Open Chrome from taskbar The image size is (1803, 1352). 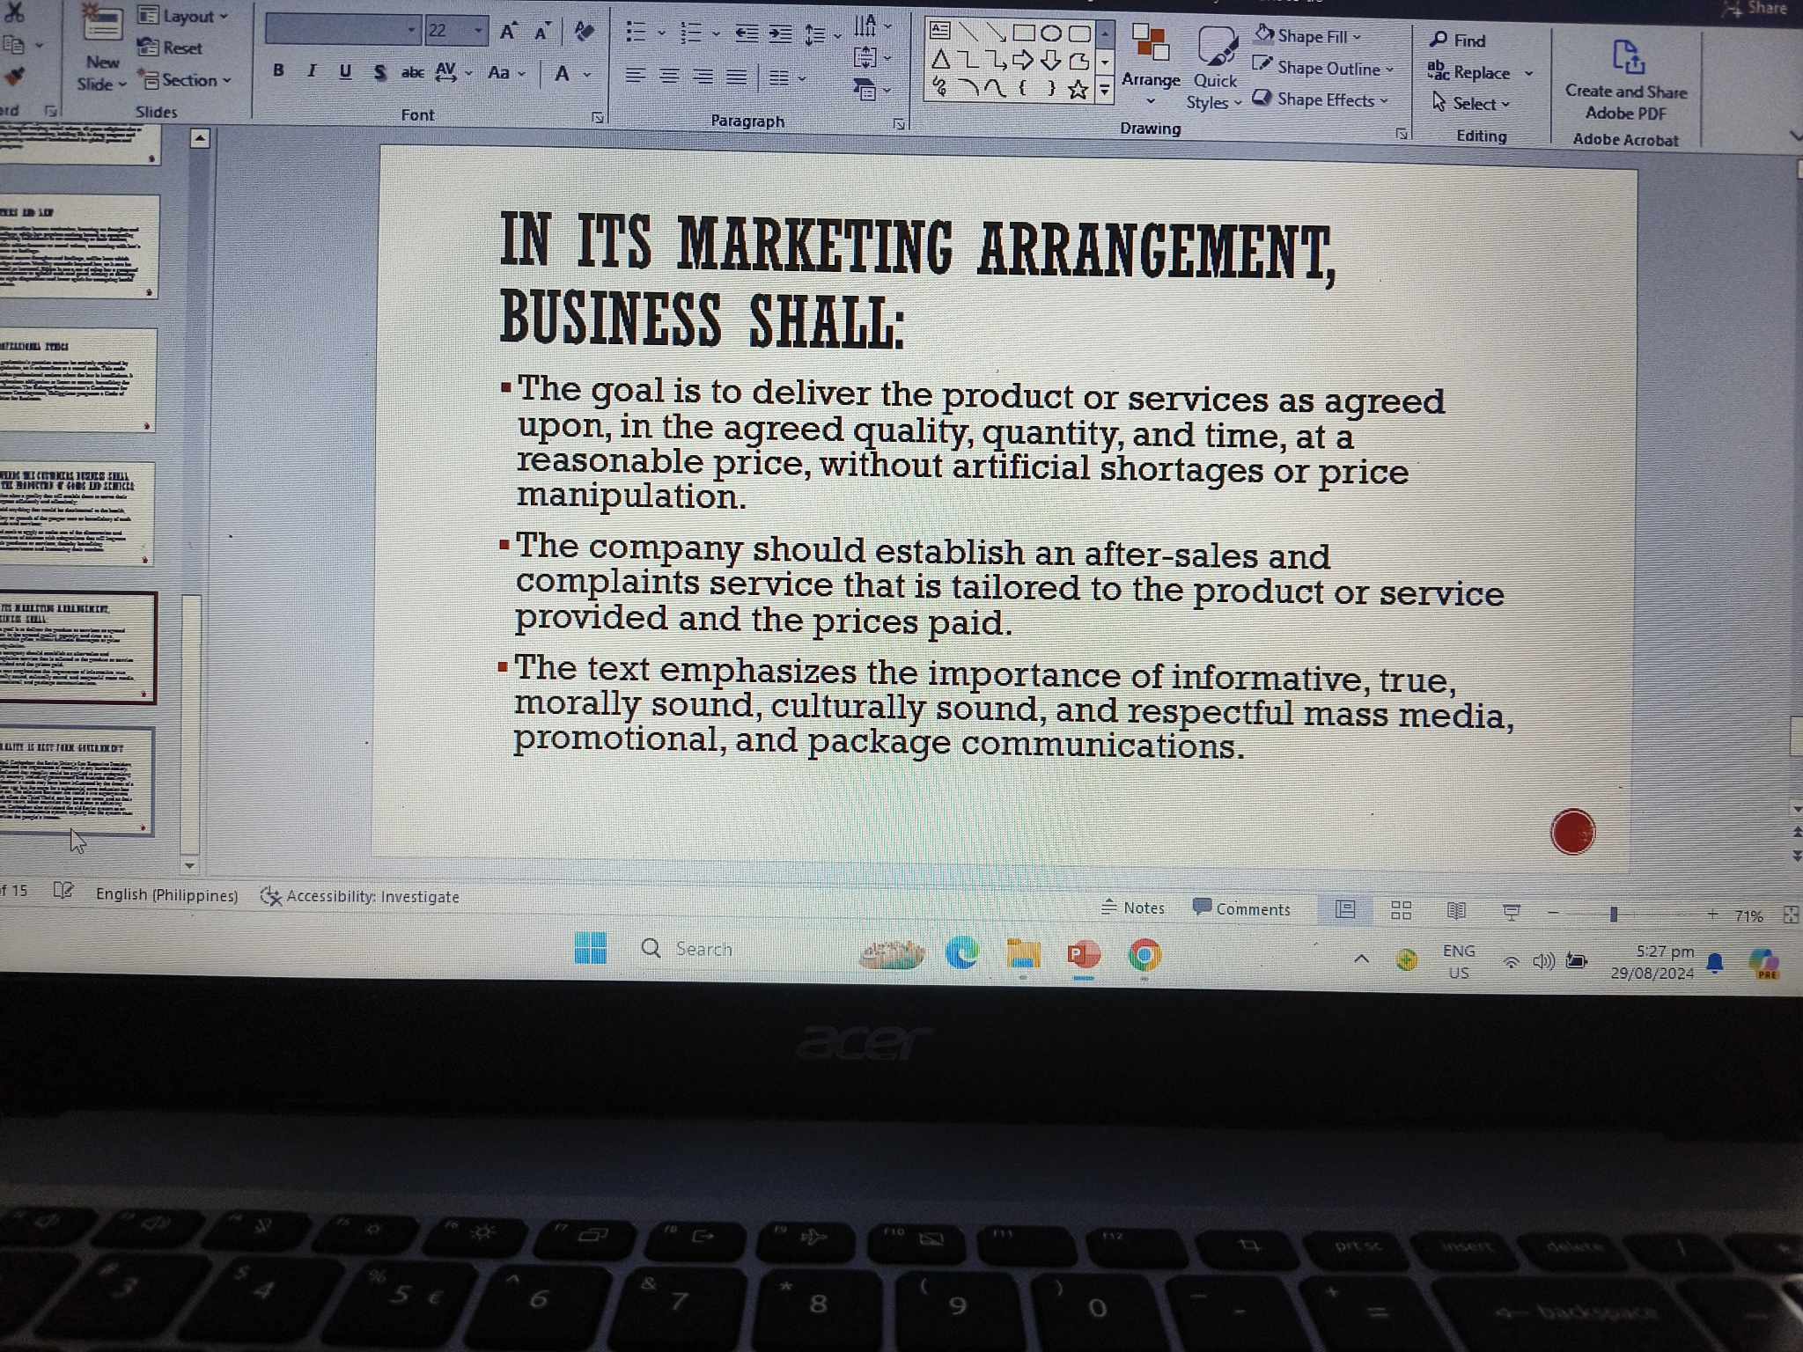1144,955
